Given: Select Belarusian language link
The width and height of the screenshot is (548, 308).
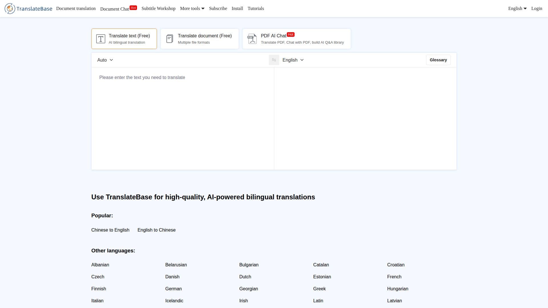Looking at the screenshot, I should [x=176, y=265].
